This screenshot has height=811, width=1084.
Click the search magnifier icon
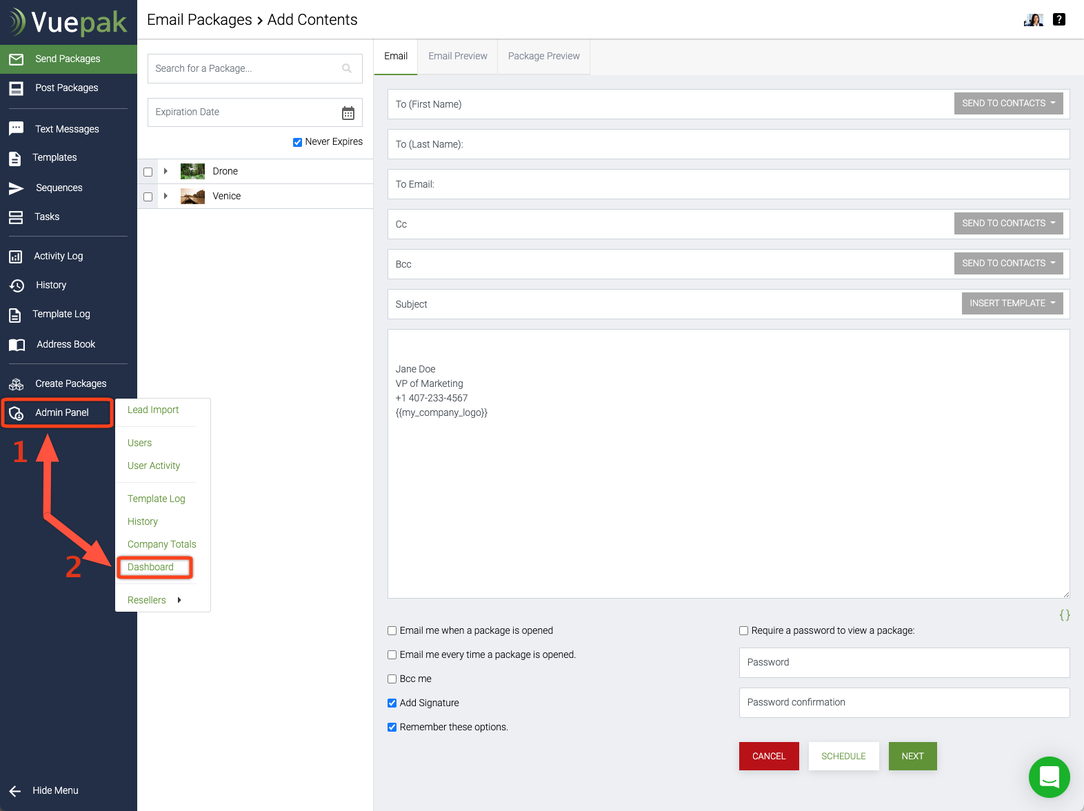[x=347, y=68]
